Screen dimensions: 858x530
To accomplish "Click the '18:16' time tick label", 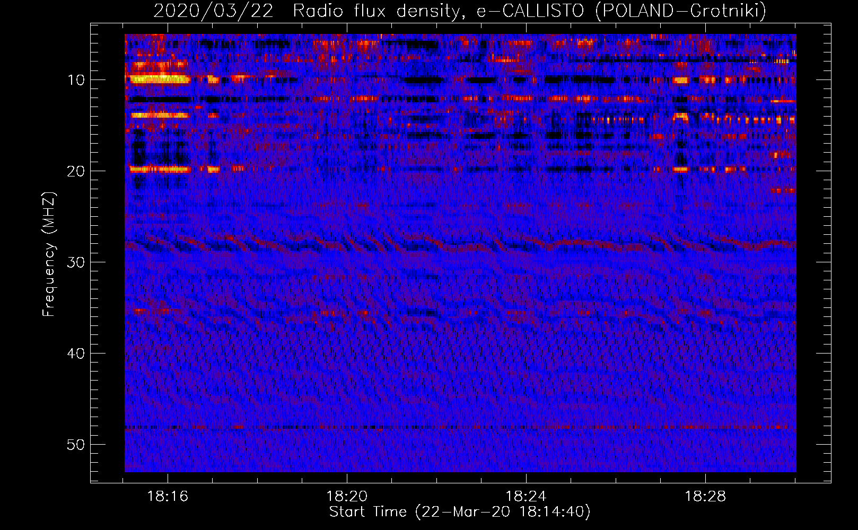I will tap(168, 497).
